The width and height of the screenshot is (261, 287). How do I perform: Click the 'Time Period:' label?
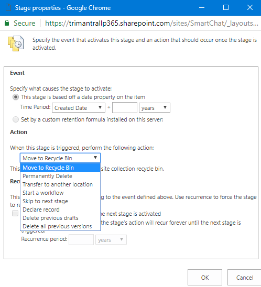click(x=35, y=107)
